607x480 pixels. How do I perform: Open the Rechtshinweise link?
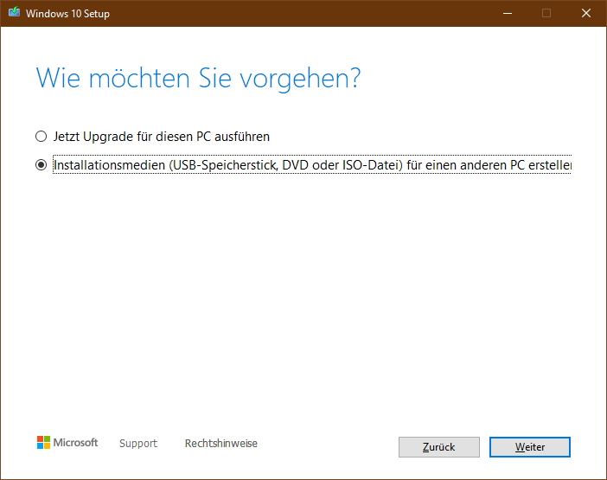(221, 443)
